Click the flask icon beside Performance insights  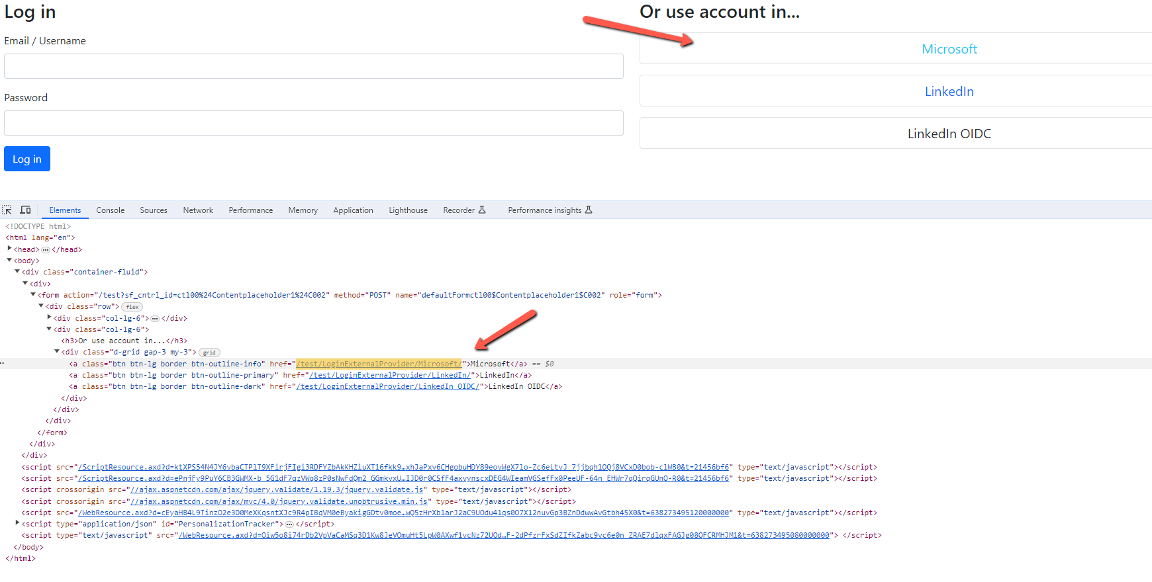[589, 210]
